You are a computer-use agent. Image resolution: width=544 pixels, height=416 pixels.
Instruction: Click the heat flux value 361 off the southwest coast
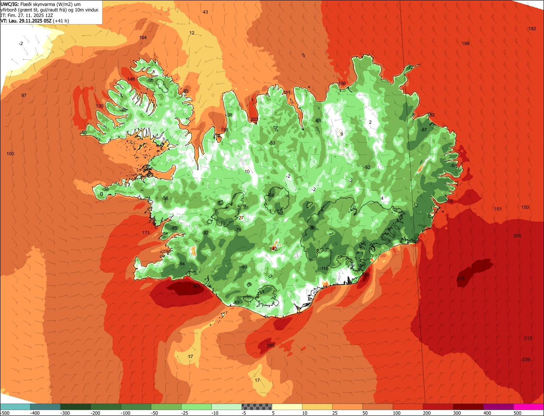[x=196, y=287]
